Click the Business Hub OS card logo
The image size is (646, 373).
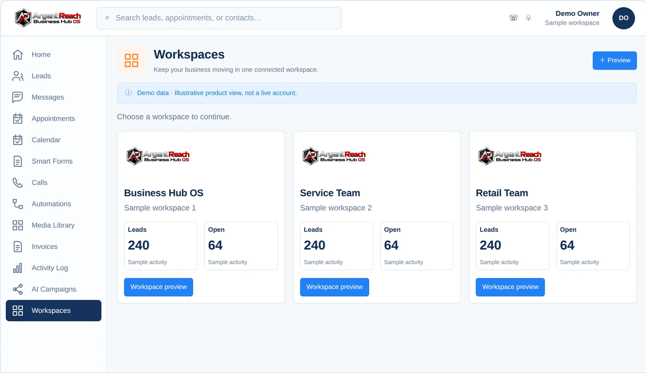(158, 156)
